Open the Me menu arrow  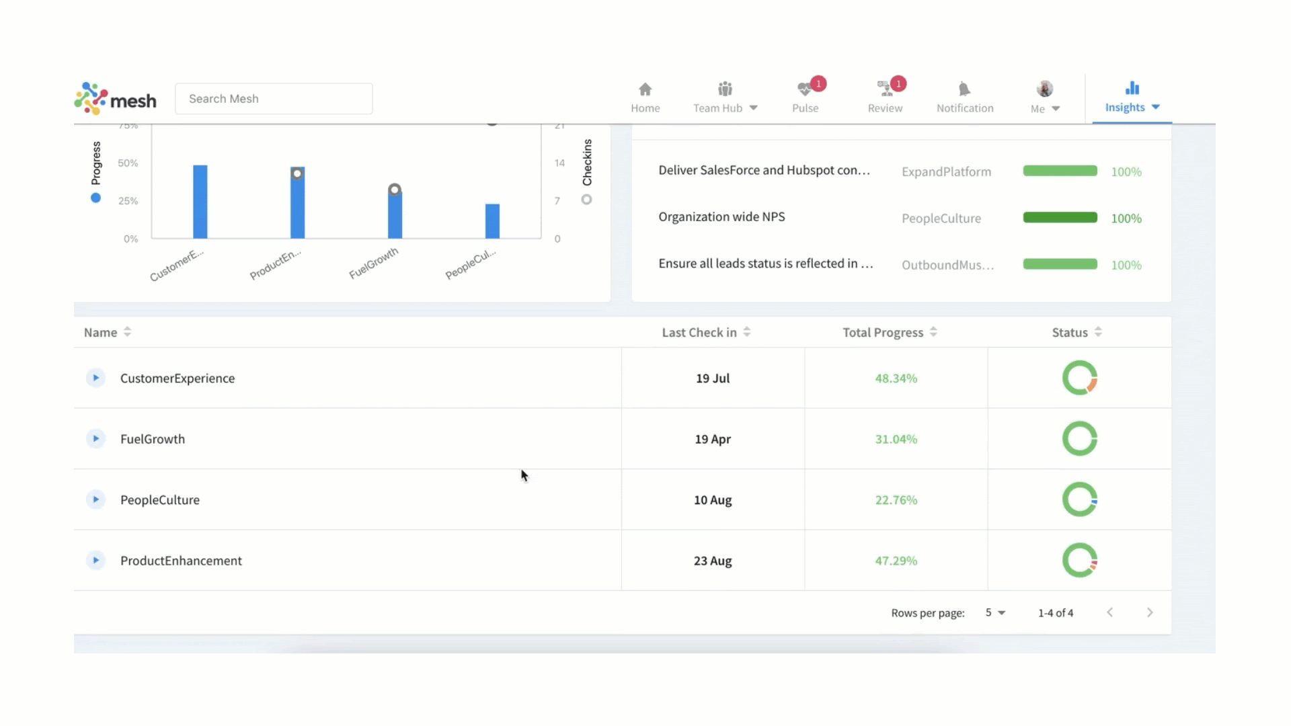tap(1056, 109)
